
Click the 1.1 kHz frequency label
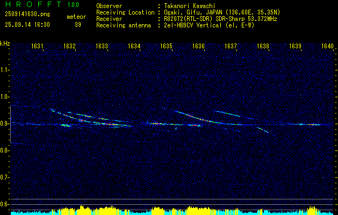coord(4,70)
